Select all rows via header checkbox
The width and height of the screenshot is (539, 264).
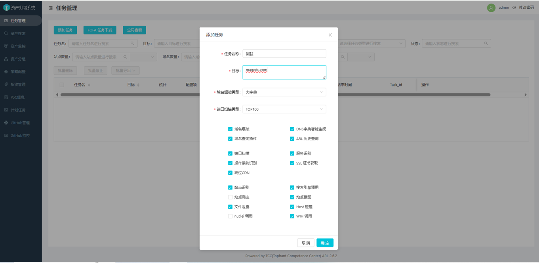(x=62, y=85)
